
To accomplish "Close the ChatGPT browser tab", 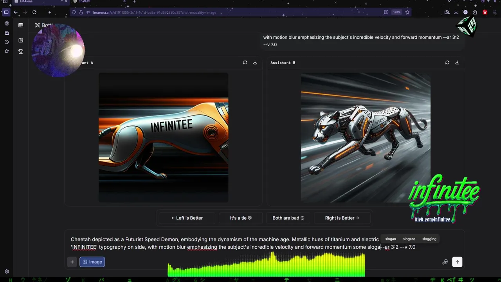I will [124, 2].
